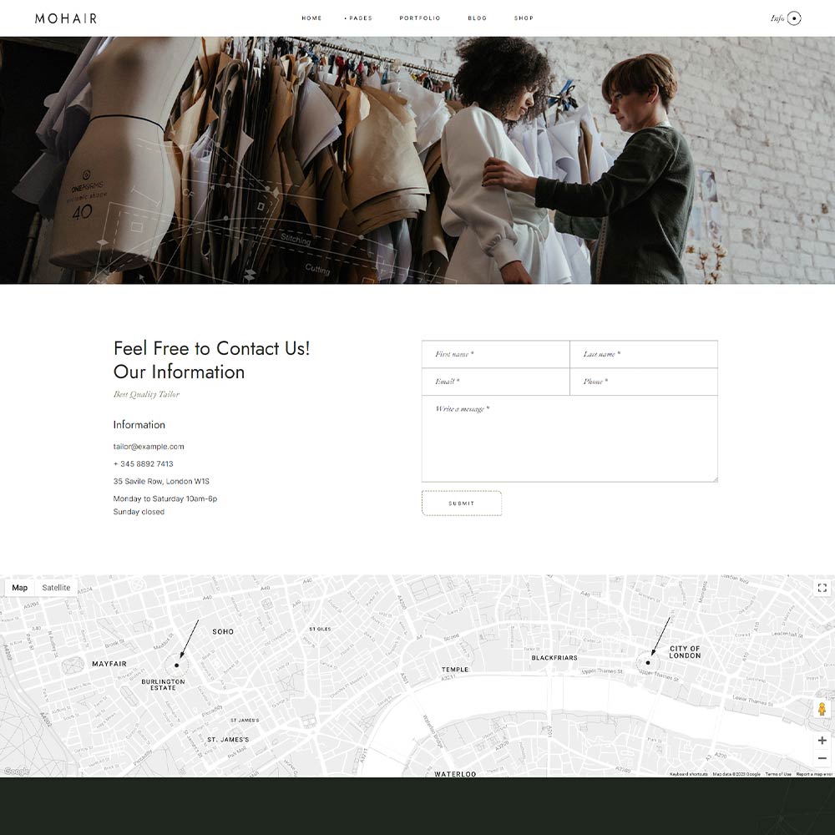Click the City of London map marker
835x835 pixels.
[x=648, y=662]
